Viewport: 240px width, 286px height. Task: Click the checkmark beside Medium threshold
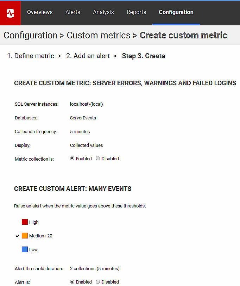[17, 236]
